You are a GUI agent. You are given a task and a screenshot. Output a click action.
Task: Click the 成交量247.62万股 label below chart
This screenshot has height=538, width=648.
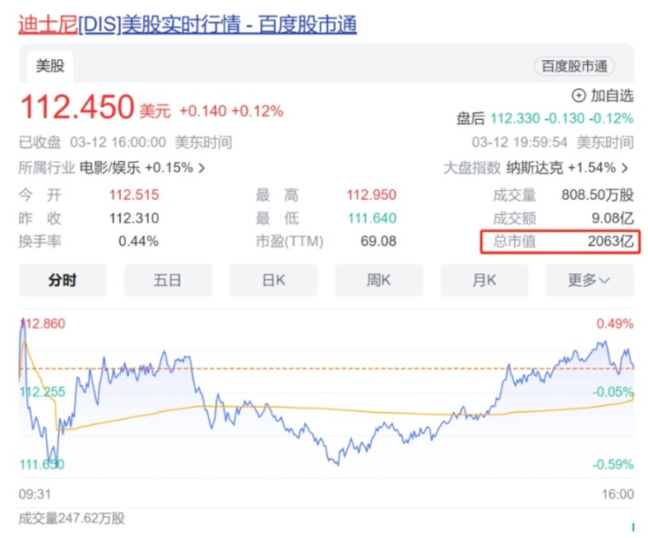coord(72,518)
